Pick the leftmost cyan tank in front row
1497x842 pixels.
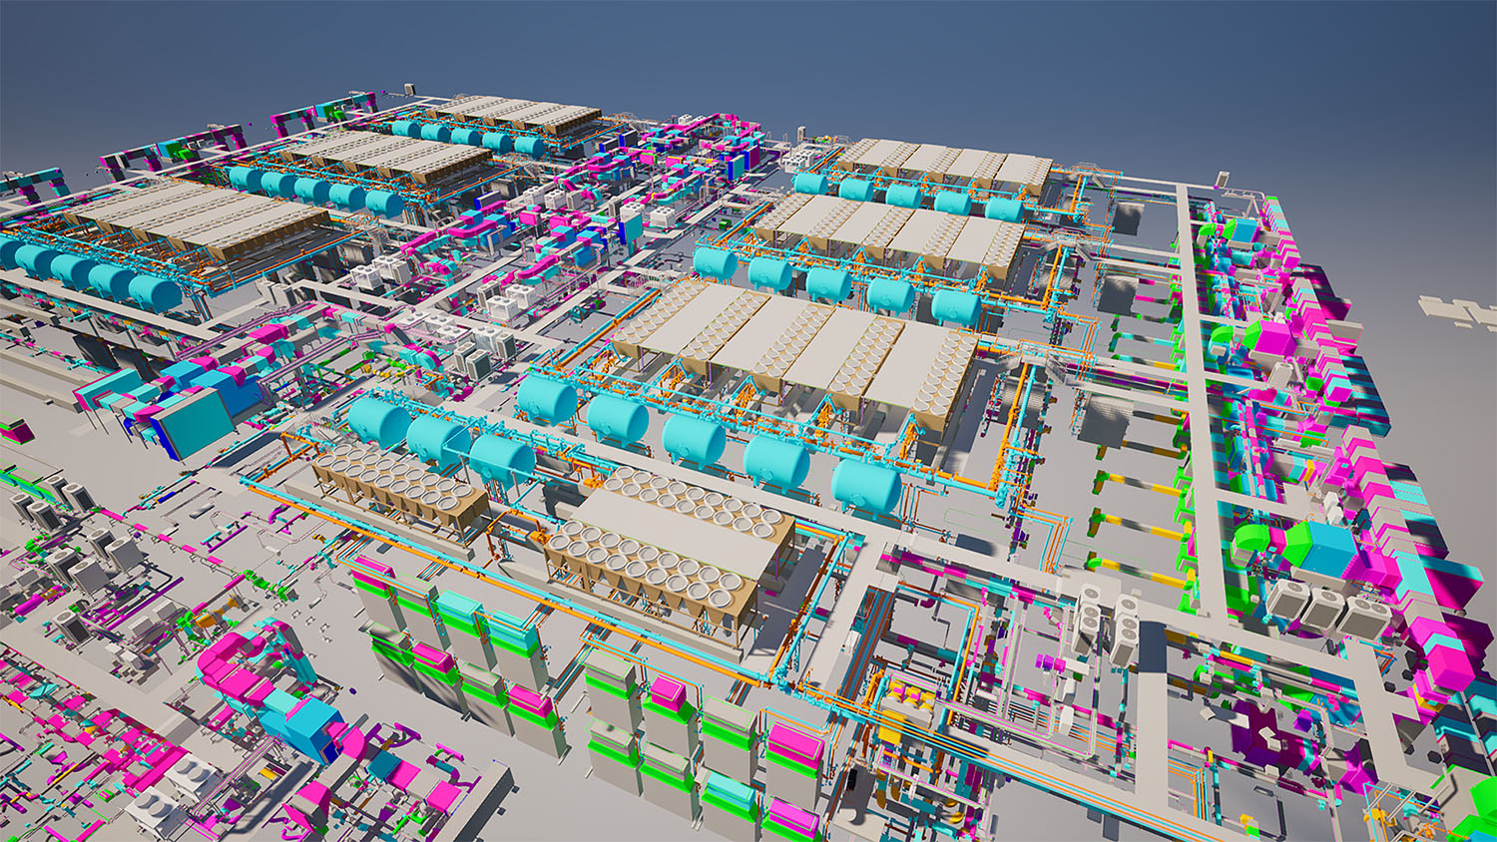(377, 420)
